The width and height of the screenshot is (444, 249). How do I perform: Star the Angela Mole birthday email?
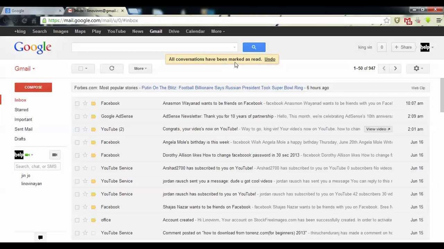click(x=85, y=142)
